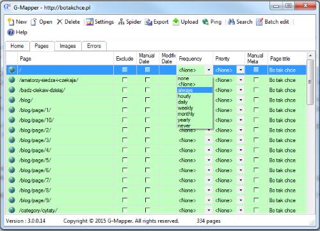This screenshot has height=231, width=320.
Task: Check Manual Meta for /blog/page/9/ row
Action: tap(256, 200)
